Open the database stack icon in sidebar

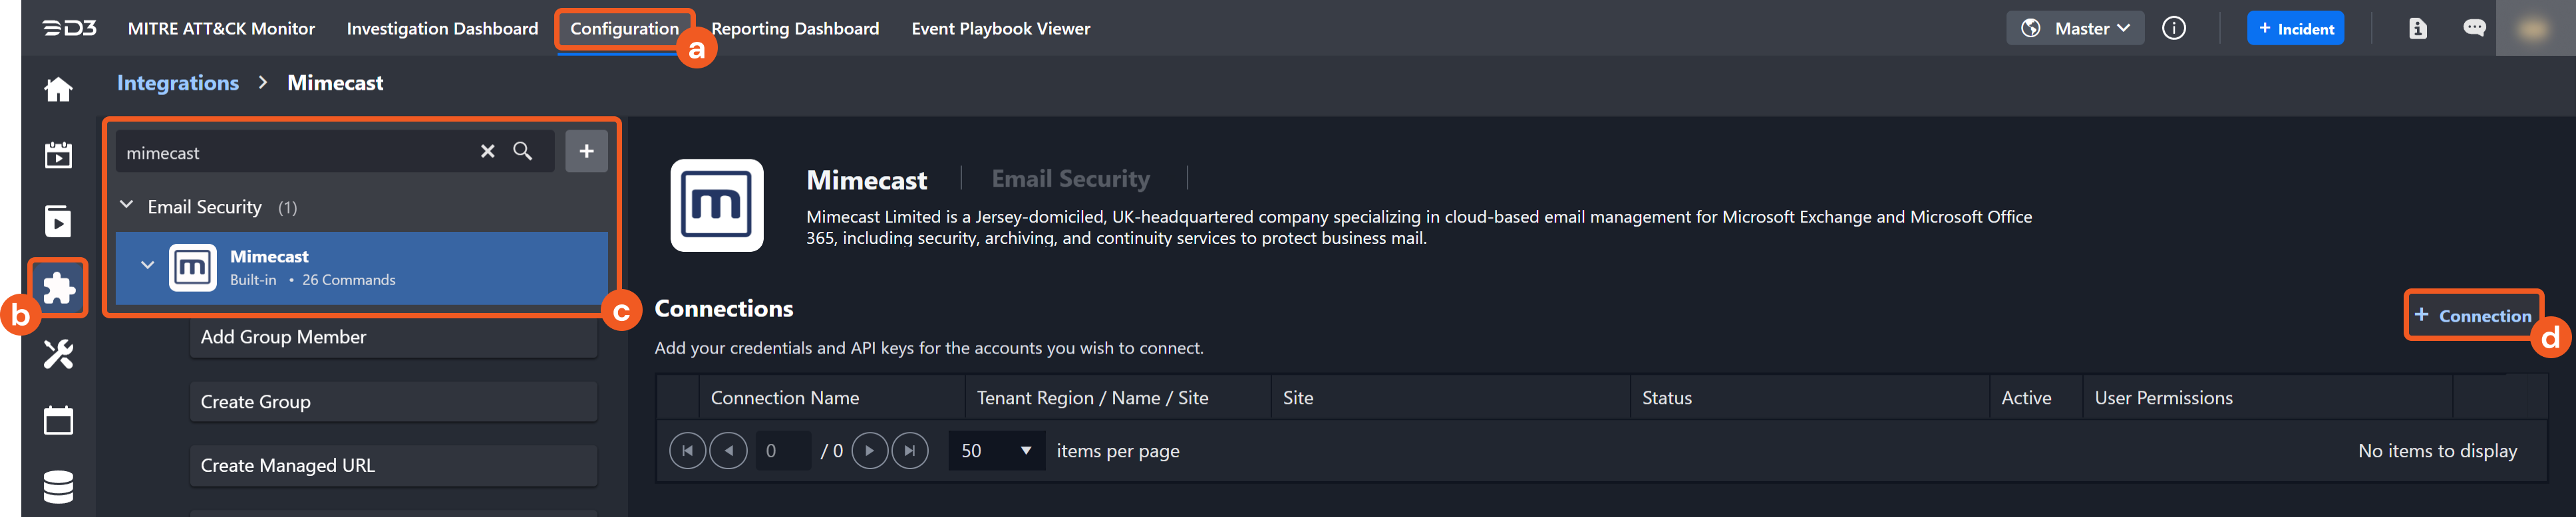click(58, 487)
